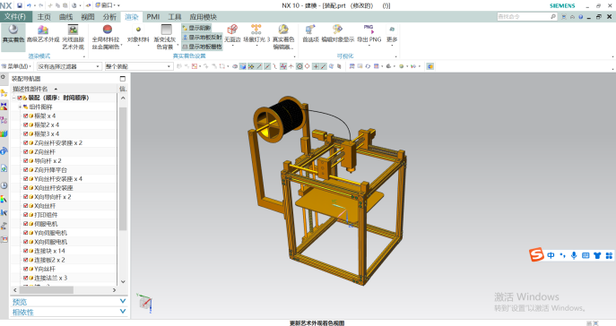616x326 pixels.
Task: Click the 编辑对象显示 icon
Action: [337, 30]
